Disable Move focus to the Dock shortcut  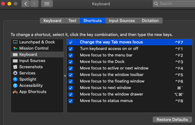(71, 62)
